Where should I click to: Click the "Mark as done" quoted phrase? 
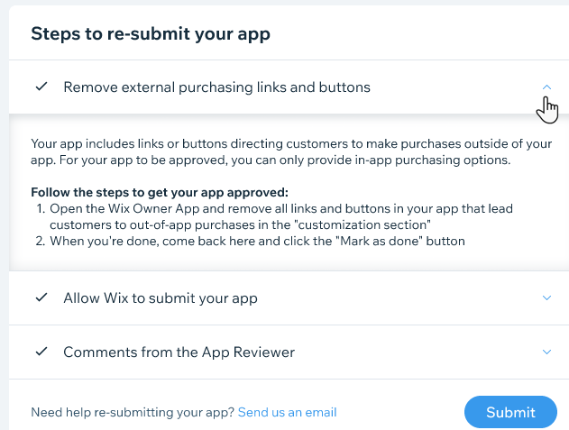tap(379, 242)
